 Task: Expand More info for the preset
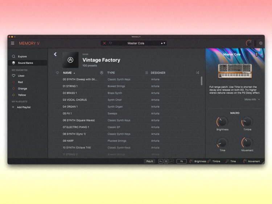point(252,100)
